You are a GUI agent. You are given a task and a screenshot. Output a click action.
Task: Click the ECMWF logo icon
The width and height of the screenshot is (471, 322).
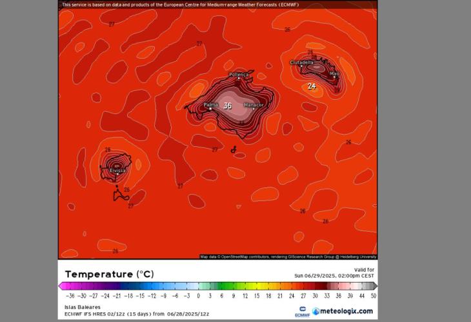pos(302,310)
